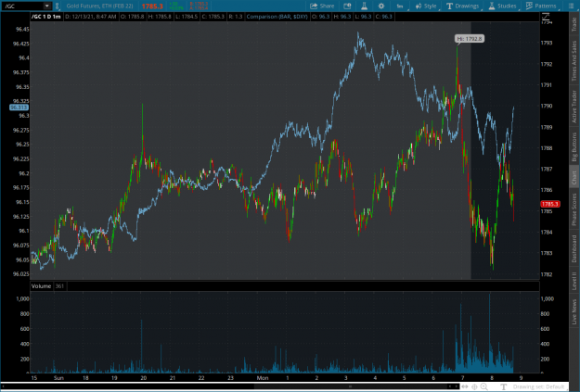
Task: Click the Hi: 1792.8 price bubble
Action: point(469,38)
